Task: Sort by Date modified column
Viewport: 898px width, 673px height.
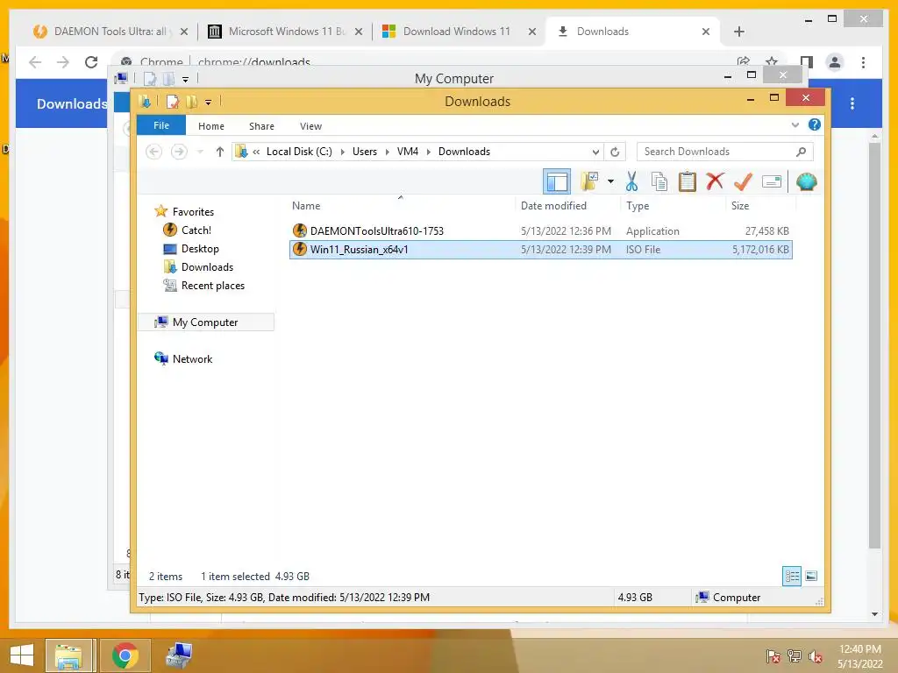Action: point(554,205)
